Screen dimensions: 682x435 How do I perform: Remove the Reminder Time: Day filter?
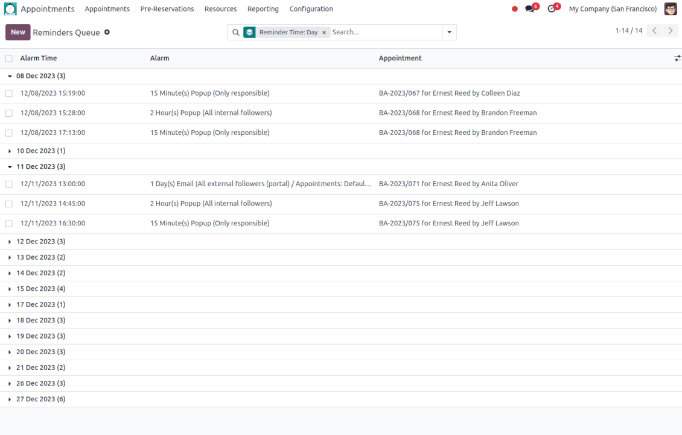(x=324, y=33)
